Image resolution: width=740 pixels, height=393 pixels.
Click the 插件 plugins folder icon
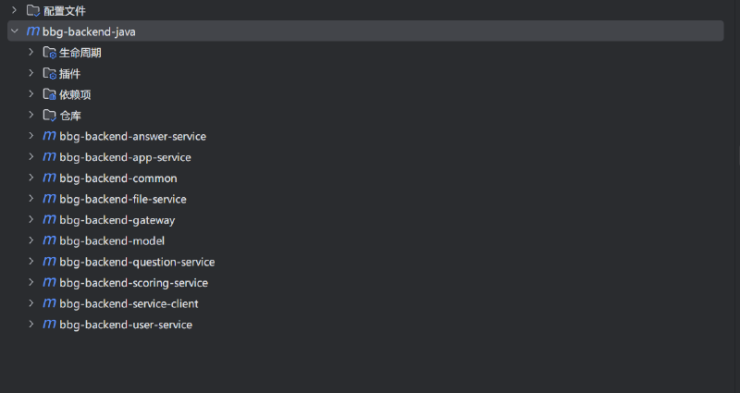(x=50, y=74)
